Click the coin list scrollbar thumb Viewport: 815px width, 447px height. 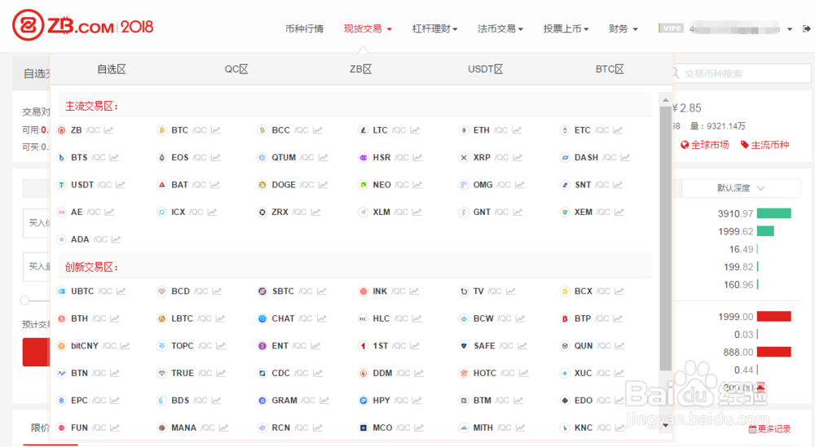pyautogui.click(x=665, y=239)
